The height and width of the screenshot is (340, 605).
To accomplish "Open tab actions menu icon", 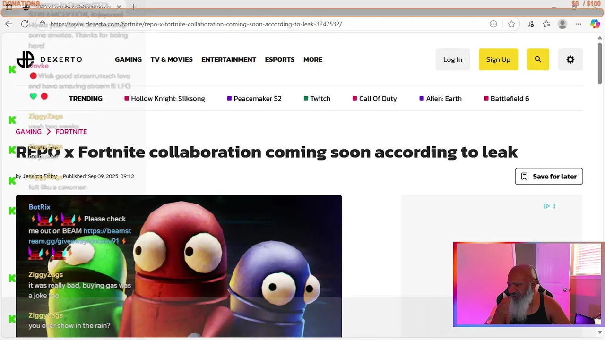I will [x=9, y=7].
